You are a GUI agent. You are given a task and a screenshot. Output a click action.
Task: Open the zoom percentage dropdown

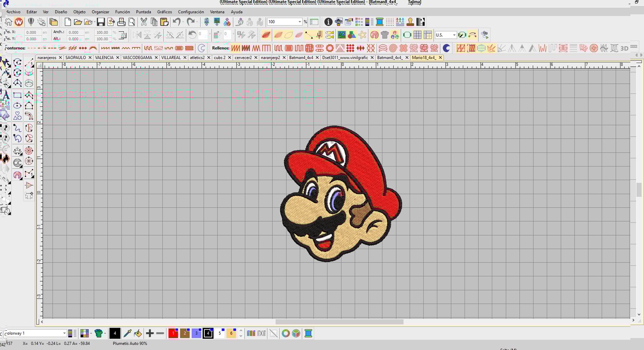pyautogui.click(x=300, y=22)
